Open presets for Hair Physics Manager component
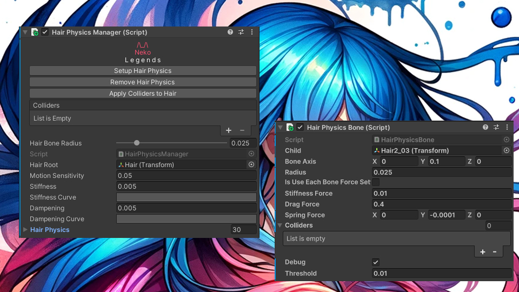The height and width of the screenshot is (292, 519). pos(241,32)
